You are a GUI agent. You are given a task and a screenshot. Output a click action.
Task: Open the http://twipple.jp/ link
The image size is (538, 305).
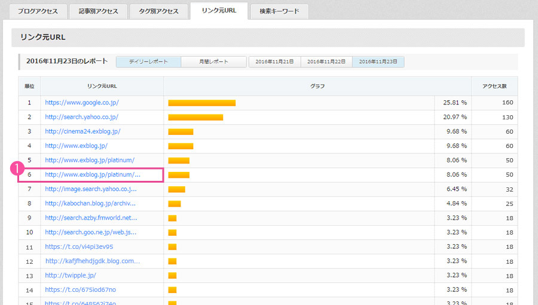tap(71, 275)
